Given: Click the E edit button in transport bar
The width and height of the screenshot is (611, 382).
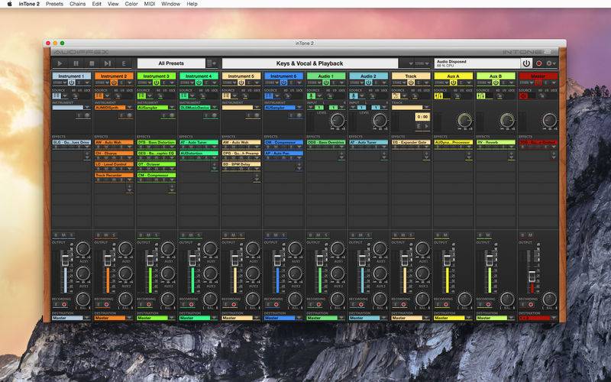Looking at the screenshot, I should tap(124, 63).
